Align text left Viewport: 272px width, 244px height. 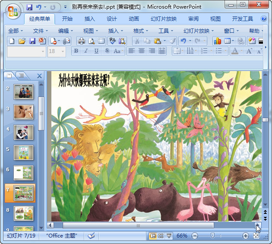click(x=132, y=51)
